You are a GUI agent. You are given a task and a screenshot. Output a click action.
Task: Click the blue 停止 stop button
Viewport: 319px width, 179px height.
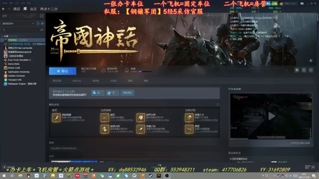[x=63, y=71]
